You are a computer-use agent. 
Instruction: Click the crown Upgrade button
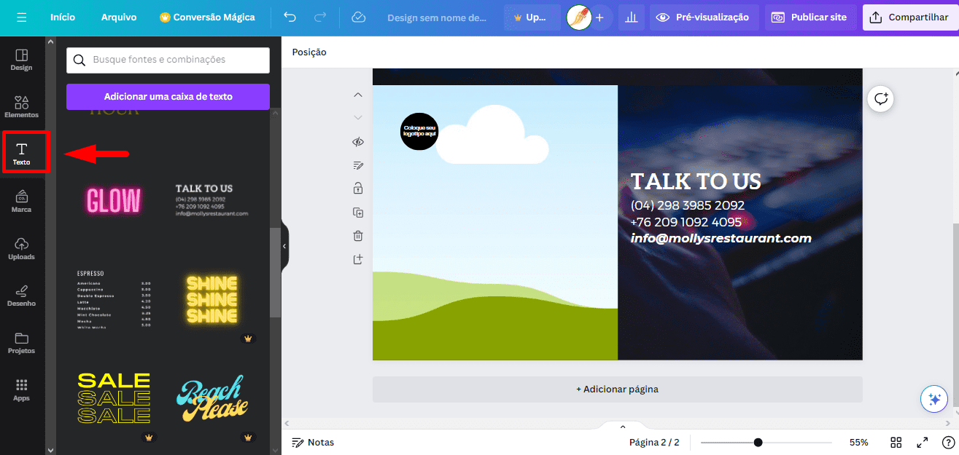point(532,17)
